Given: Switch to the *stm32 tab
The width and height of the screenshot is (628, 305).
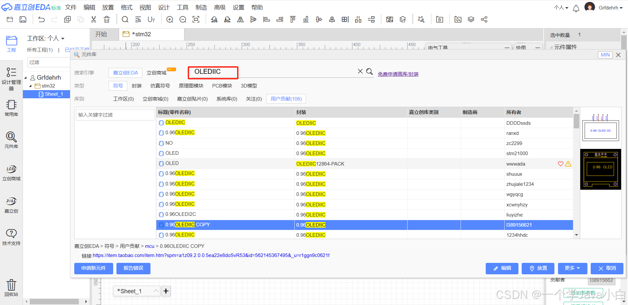Looking at the screenshot, I should coord(152,34).
